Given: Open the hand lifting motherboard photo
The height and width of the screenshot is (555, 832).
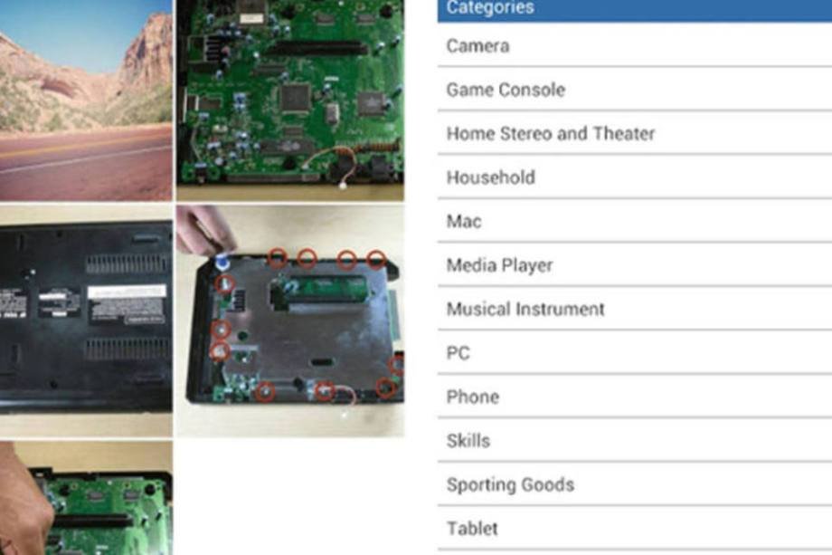Looking at the screenshot, I should (86, 498).
